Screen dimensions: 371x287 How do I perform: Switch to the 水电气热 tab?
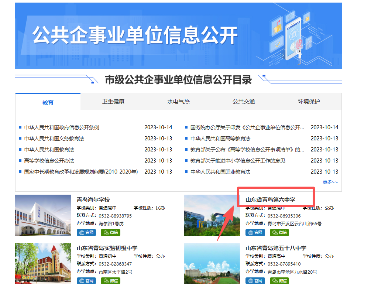coord(178,102)
